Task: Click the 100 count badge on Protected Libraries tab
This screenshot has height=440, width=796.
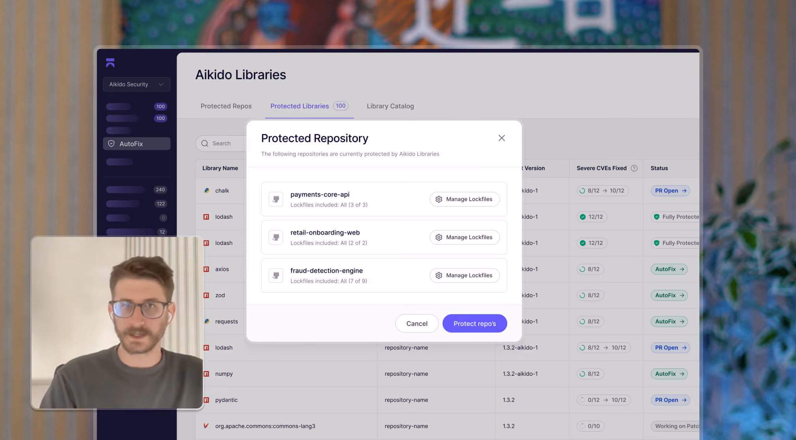Action: pos(341,106)
